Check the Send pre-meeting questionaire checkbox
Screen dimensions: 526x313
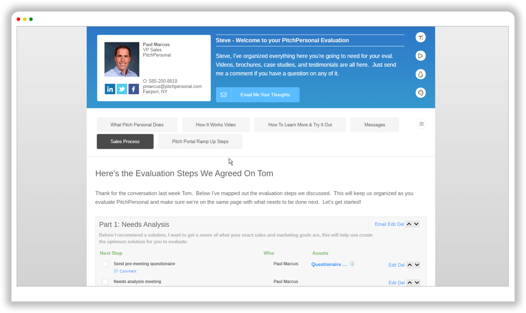105,264
